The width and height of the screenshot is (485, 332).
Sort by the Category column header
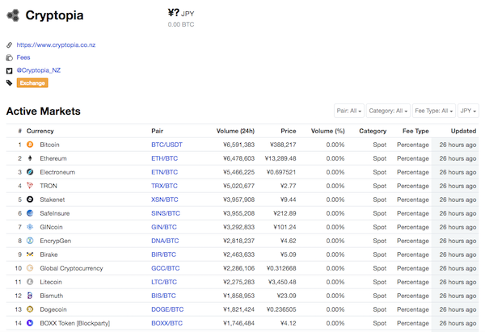[x=373, y=131]
